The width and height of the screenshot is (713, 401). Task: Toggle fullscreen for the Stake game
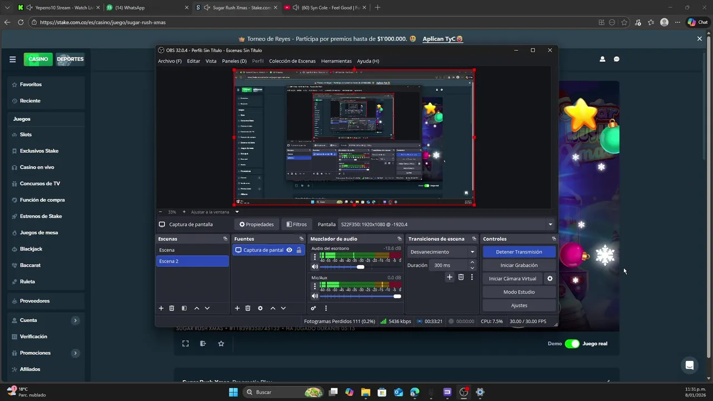[x=185, y=344]
